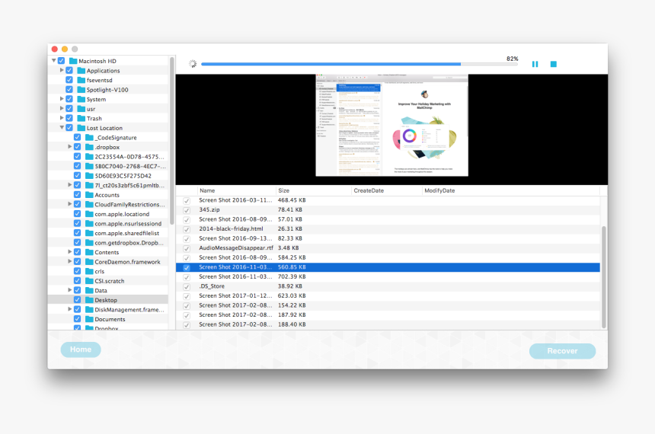The height and width of the screenshot is (434, 655).
Task: Select the 468.45 KB Screen Shot 2016-03-11 file
Action: pos(388,200)
